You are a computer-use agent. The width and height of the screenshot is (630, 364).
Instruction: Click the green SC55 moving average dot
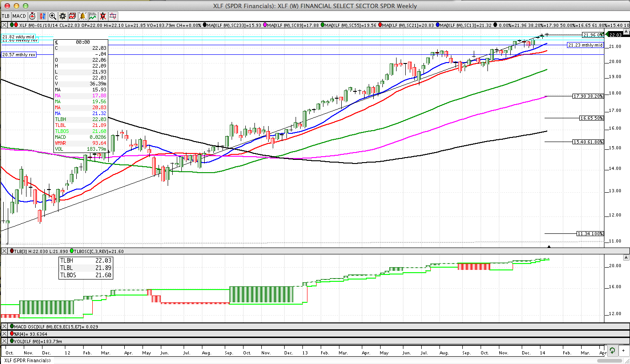[323, 25]
